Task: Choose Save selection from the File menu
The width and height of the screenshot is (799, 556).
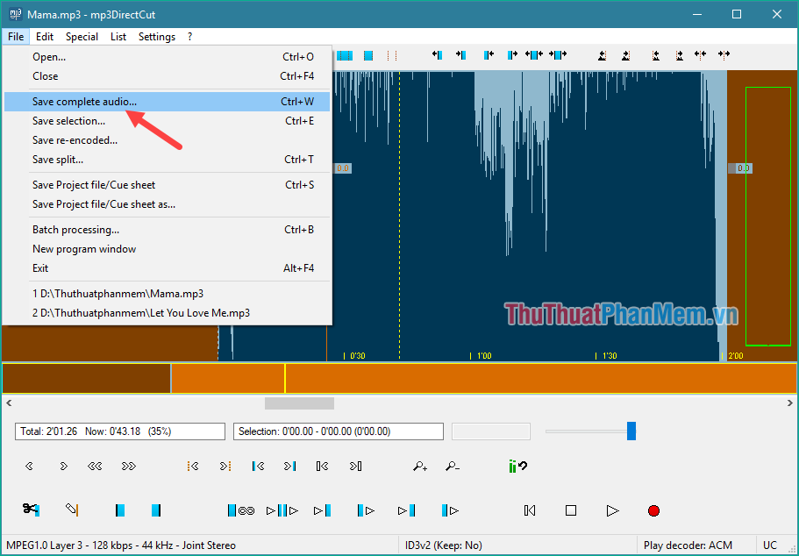Action: point(68,120)
